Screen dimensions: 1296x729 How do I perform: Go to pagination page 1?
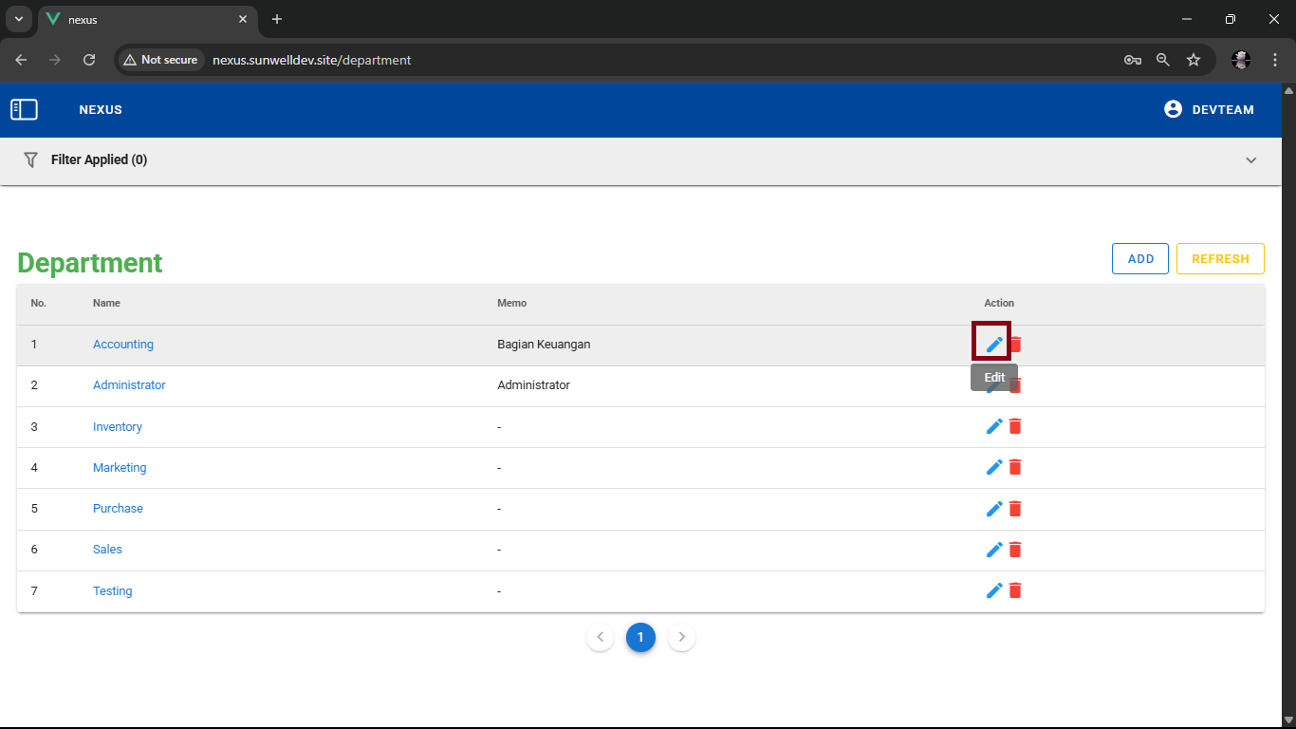pyautogui.click(x=640, y=637)
